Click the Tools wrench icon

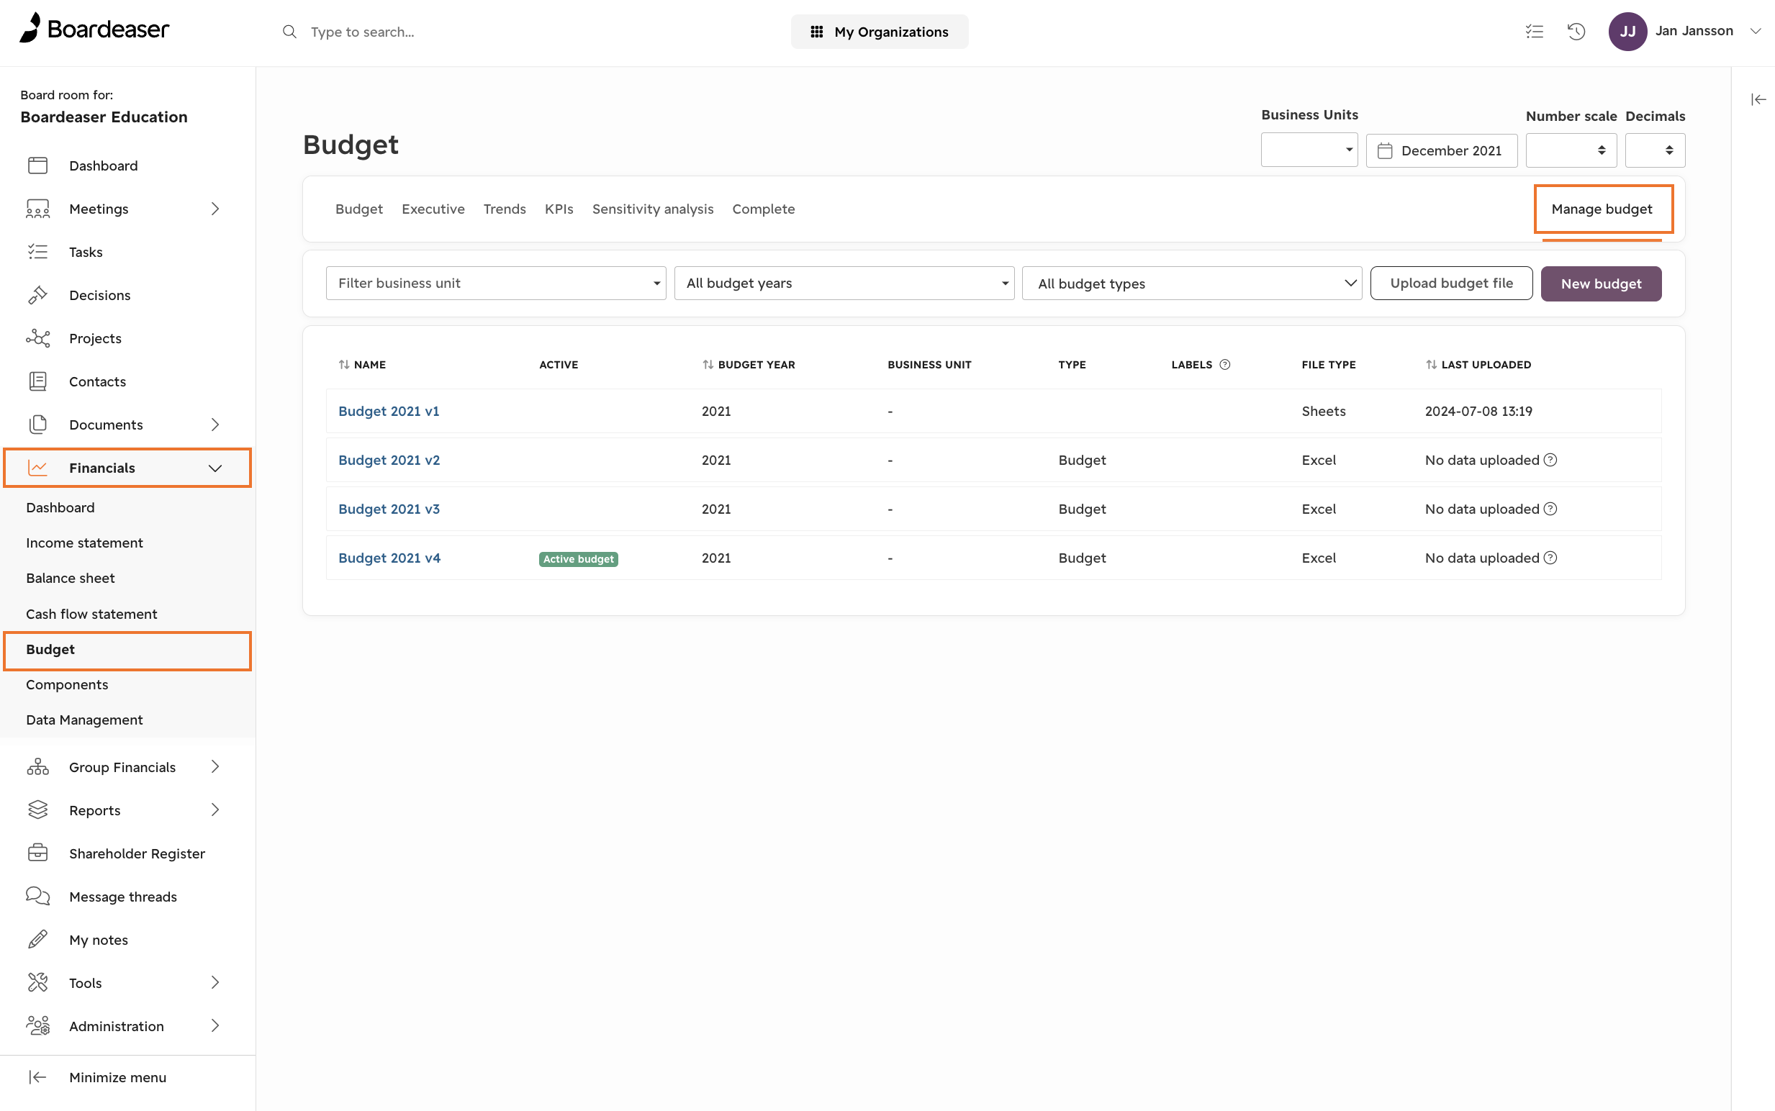click(x=37, y=982)
